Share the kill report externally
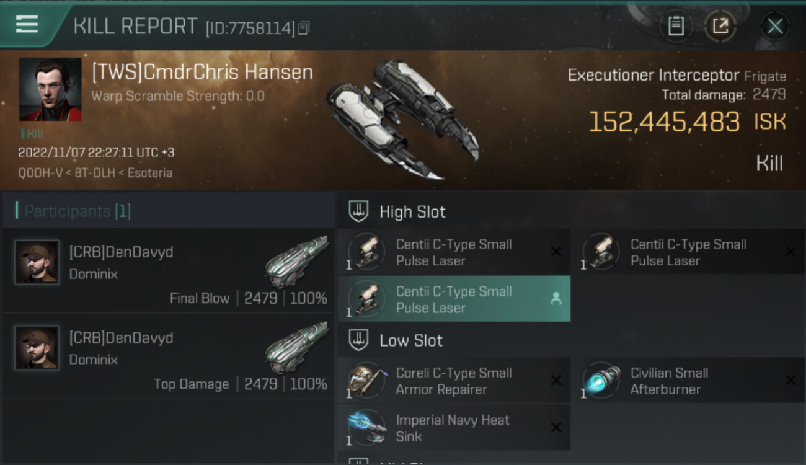 [720, 26]
